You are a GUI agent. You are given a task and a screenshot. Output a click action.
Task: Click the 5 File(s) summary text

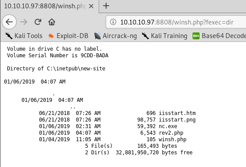tap(99, 146)
